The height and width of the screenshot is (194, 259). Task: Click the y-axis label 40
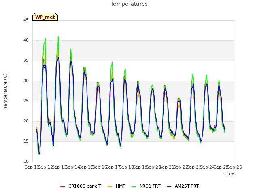[26, 40]
